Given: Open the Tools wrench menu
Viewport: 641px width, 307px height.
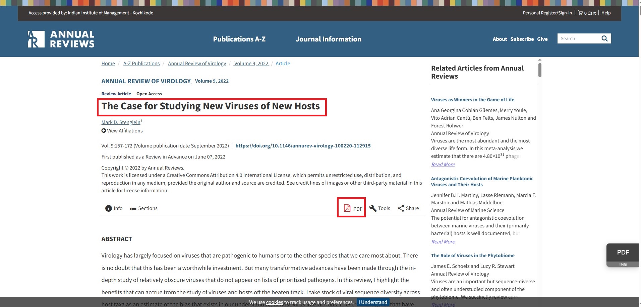Looking at the screenshot, I should tap(373, 208).
